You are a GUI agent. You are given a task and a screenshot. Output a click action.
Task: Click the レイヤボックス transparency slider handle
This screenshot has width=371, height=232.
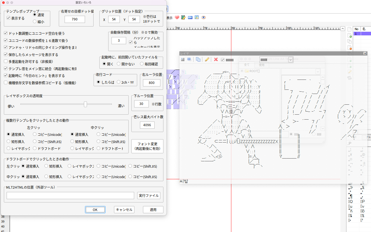click(x=86, y=104)
